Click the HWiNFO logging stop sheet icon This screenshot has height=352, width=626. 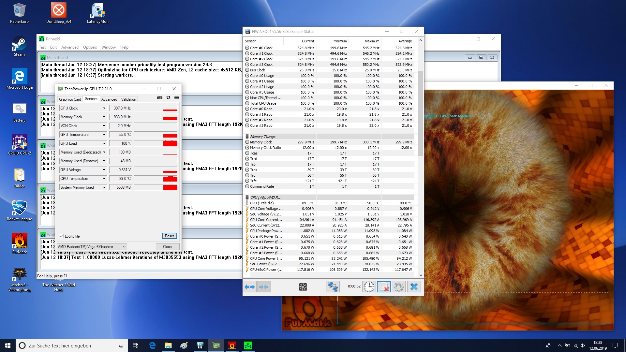point(384,287)
